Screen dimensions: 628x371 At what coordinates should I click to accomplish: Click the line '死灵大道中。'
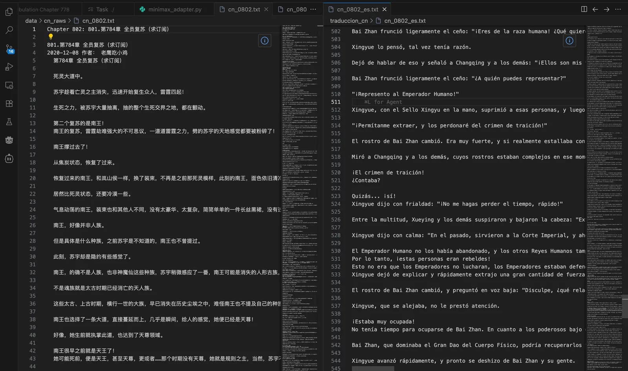tap(68, 76)
